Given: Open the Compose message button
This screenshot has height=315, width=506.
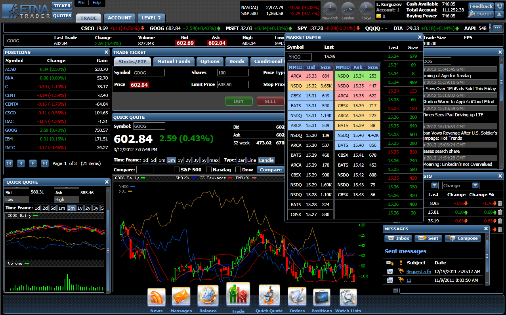Looking at the screenshot, I should pyautogui.click(x=463, y=238).
